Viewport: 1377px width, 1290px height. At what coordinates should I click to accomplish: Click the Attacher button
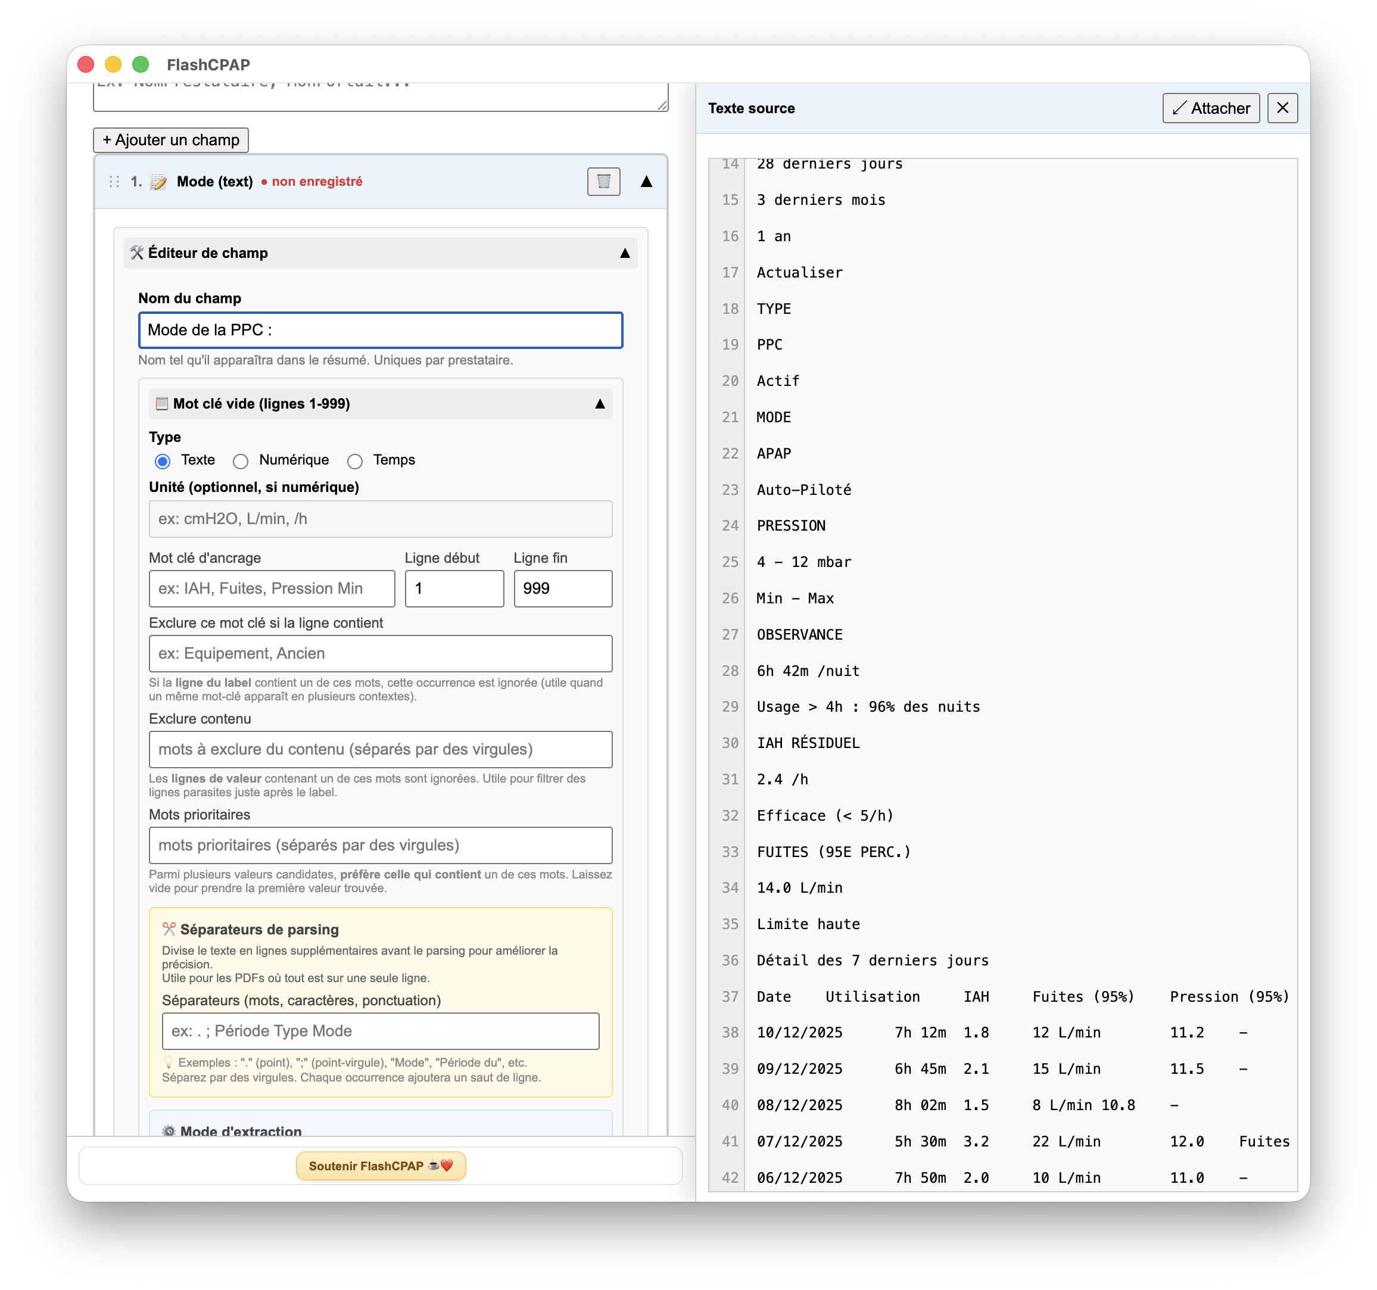1210,108
